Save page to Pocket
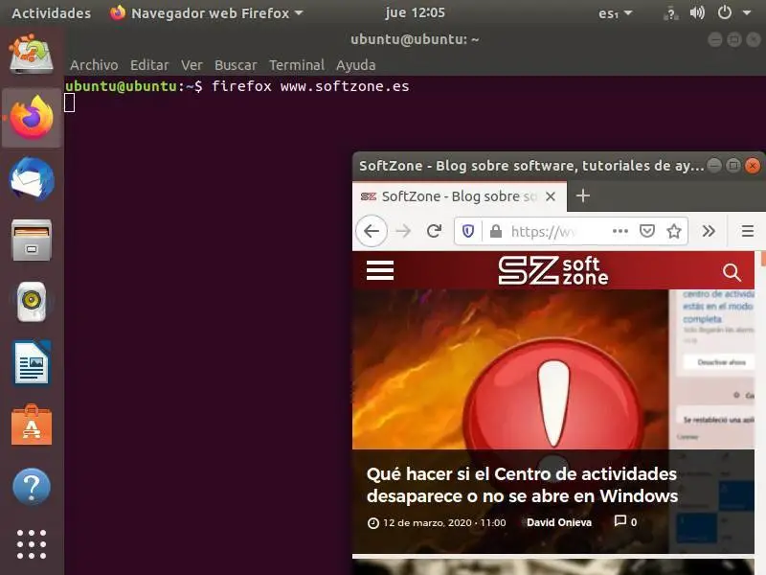 (x=647, y=231)
